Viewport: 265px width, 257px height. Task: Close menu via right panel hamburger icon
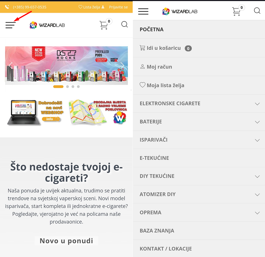coord(143,11)
